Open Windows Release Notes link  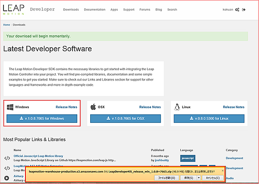[66, 107]
